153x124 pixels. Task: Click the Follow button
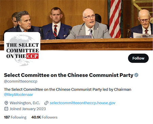(x=138, y=58)
